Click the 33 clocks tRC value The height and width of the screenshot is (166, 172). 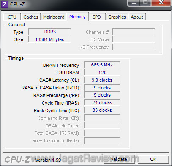click(102, 110)
